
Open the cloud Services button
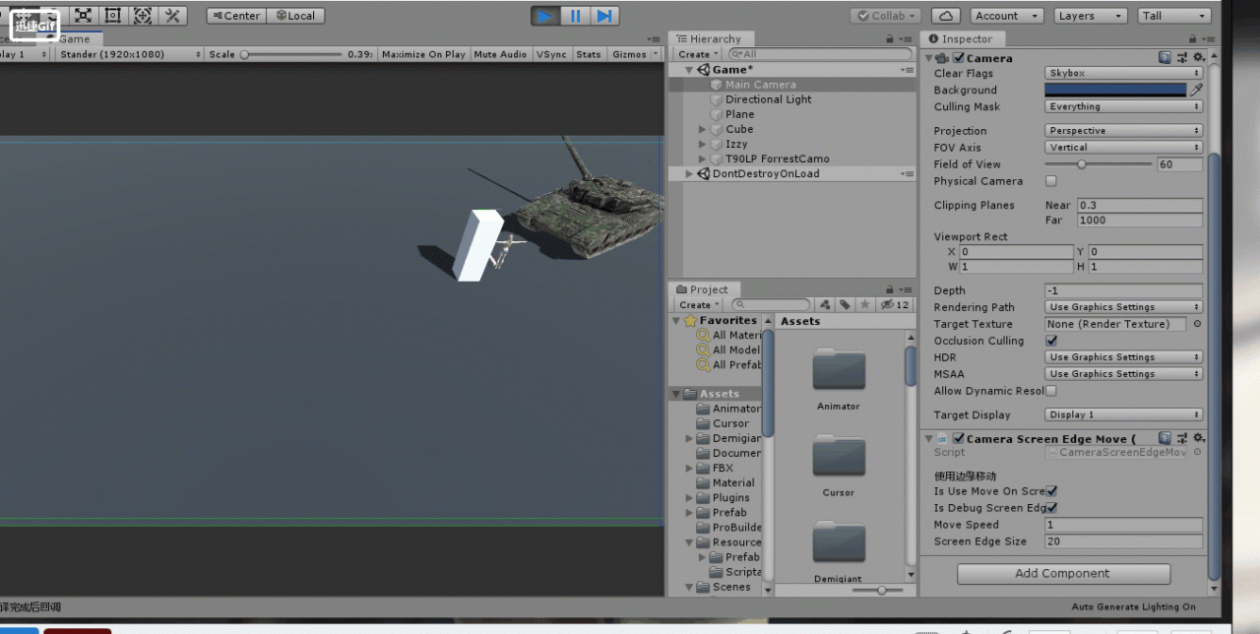click(945, 16)
